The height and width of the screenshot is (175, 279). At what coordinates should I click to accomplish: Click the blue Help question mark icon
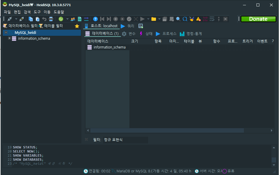coord(95,19)
